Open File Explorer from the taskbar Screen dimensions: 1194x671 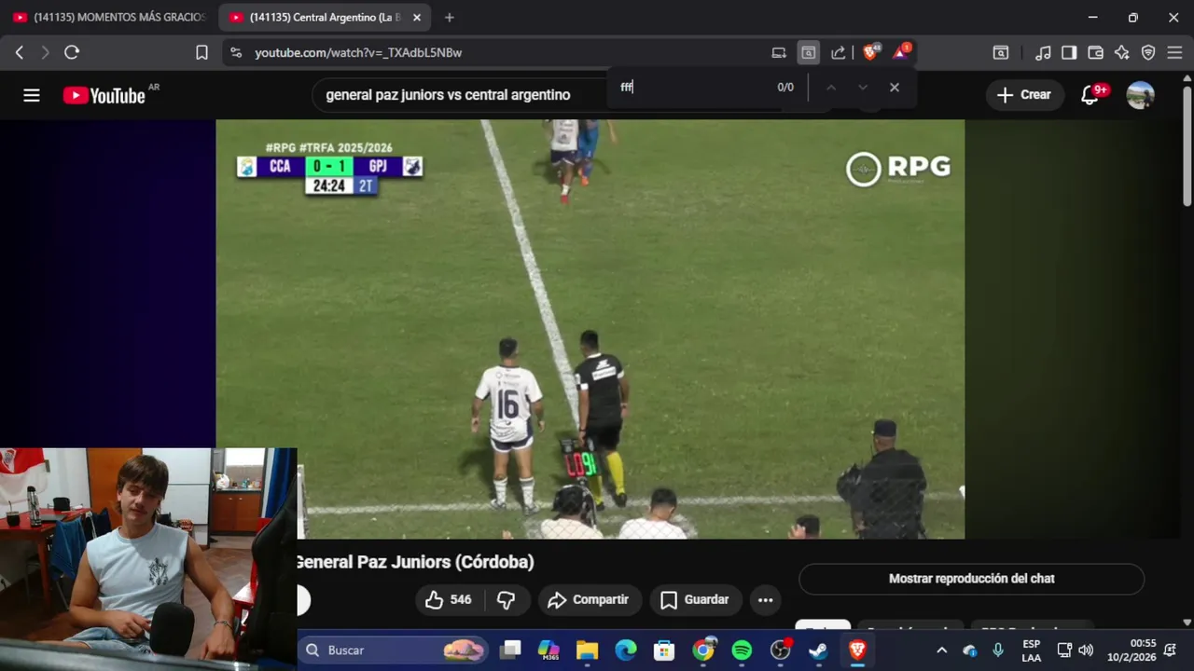pyautogui.click(x=587, y=650)
